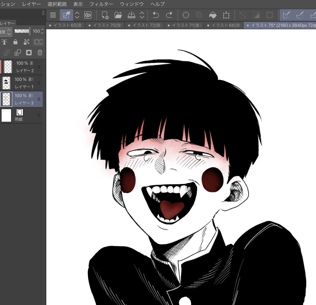Select the 用紙 paper layer
The width and height of the screenshot is (316, 305).
pos(21,115)
